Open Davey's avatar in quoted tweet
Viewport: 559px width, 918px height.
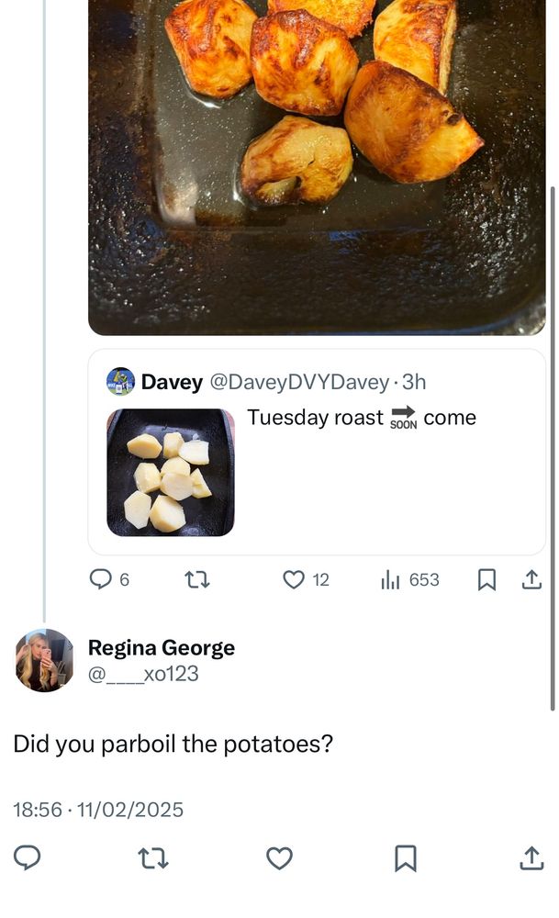121,382
